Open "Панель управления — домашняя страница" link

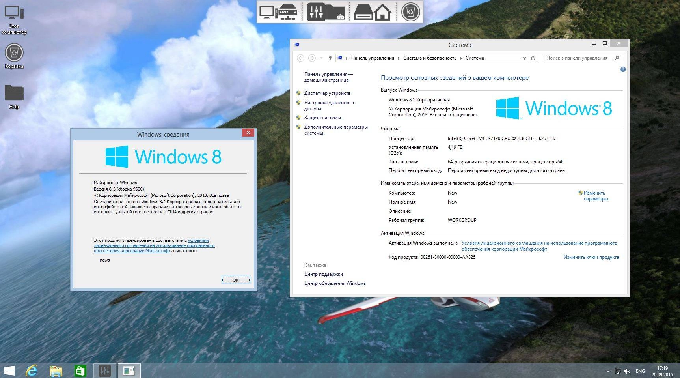click(x=329, y=77)
